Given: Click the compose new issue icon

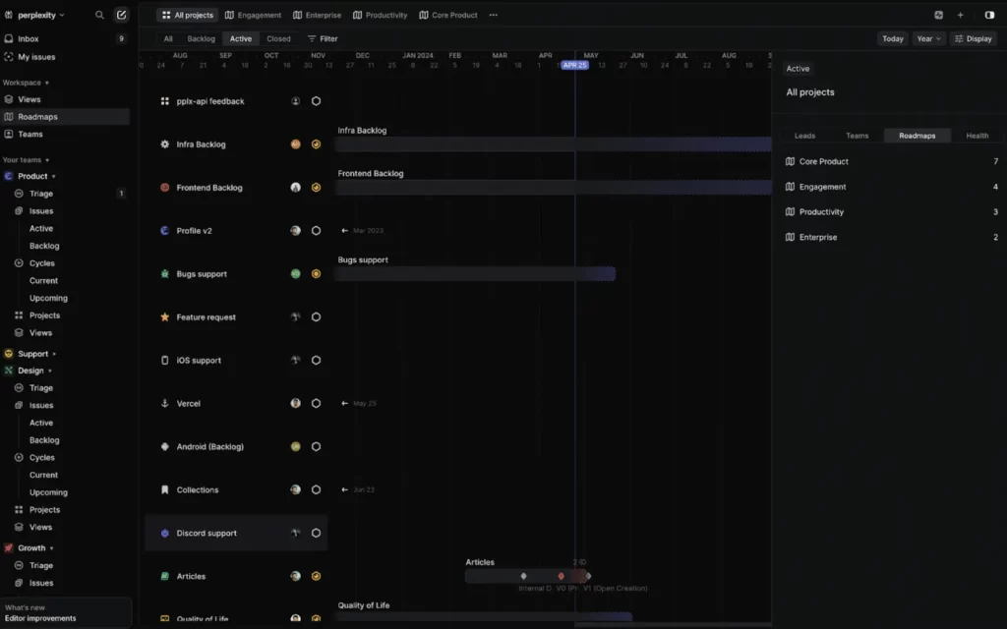Looking at the screenshot, I should [x=121, y=15].
